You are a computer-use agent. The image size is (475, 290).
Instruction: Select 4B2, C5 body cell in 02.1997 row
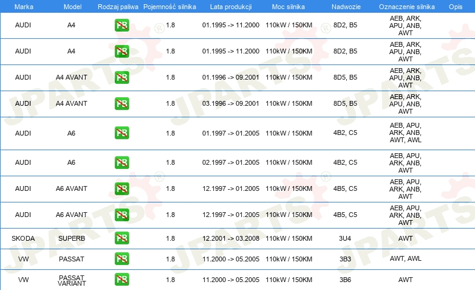click(345, 162)
